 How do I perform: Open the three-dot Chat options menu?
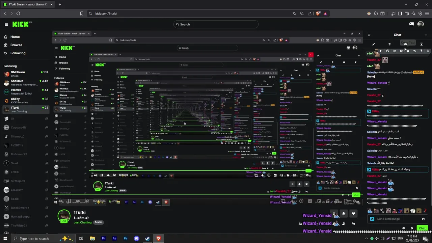pyautogui.click(x=426, y=35)
